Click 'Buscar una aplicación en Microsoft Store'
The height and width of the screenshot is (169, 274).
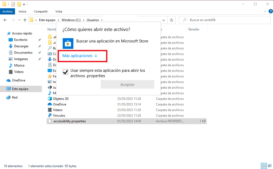pyautogui.click(x=112, y=41)
